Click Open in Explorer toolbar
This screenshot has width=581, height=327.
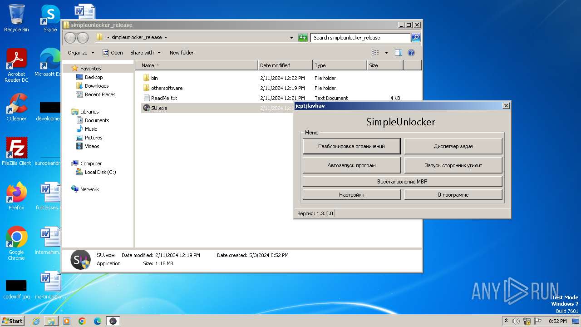coord(113,53)
